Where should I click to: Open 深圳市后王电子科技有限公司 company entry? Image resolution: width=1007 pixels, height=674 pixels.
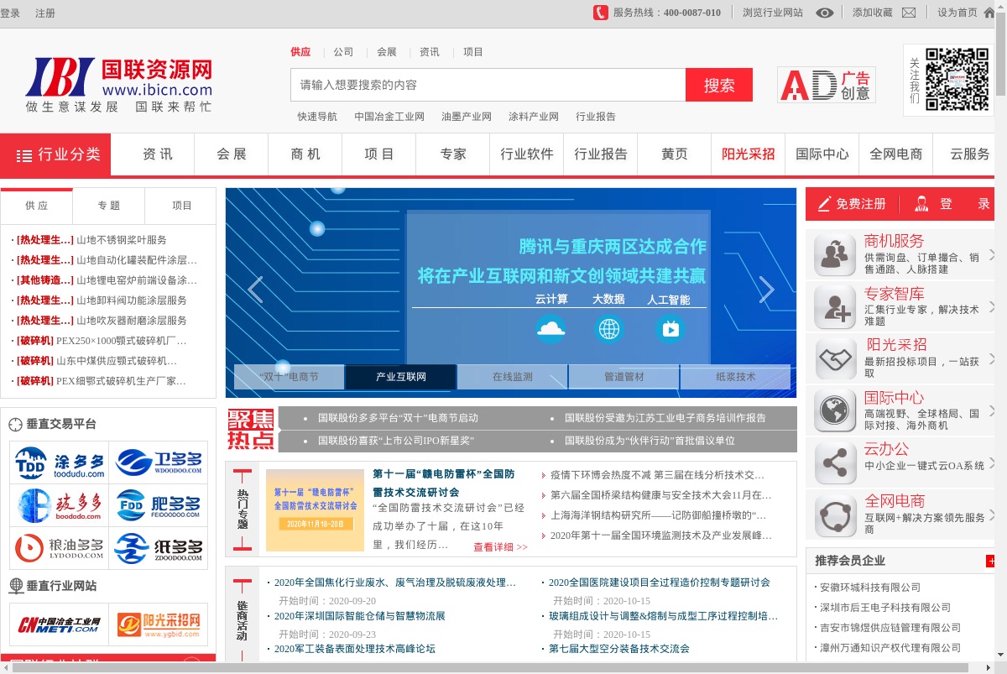tap(885, 608)
